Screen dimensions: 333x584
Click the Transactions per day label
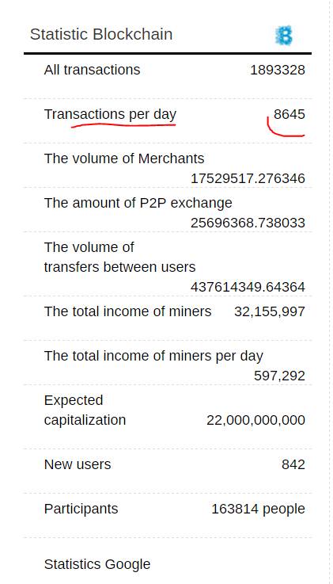[110, 114]
